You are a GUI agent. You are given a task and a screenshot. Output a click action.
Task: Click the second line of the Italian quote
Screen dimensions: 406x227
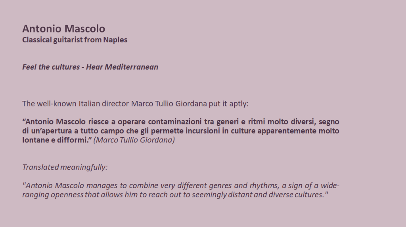[x=180, y=131]
